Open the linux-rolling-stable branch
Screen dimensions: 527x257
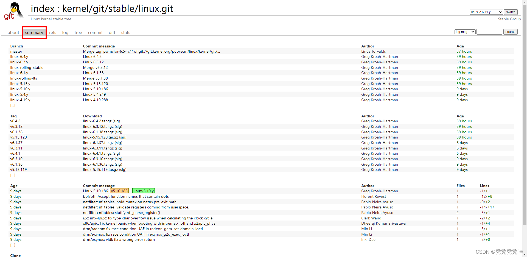click(x=27, y=68)
